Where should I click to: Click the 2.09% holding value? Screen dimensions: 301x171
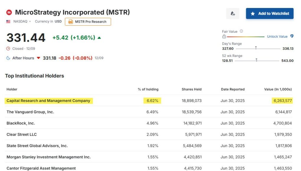152,134
